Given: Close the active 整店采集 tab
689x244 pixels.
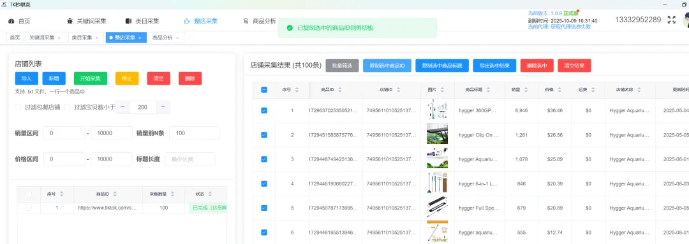Looking at the screenshot, I should tap(140, 38).
